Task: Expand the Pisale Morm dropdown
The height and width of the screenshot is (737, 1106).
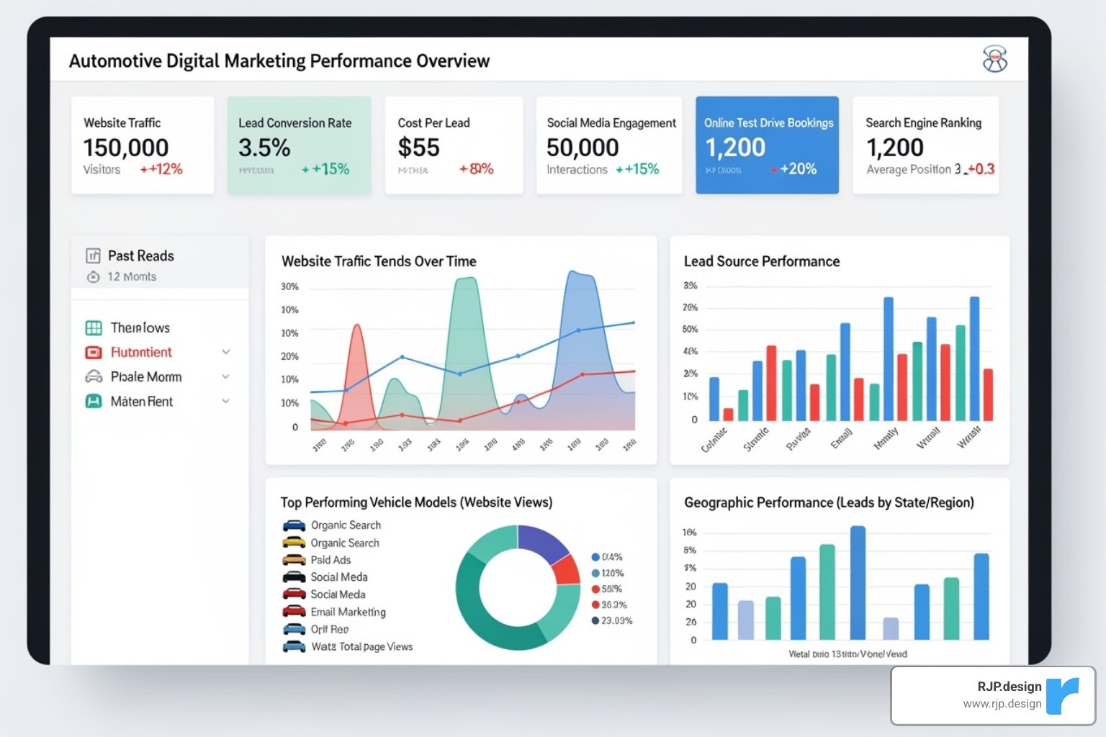Action: click(x=225, y=376)
